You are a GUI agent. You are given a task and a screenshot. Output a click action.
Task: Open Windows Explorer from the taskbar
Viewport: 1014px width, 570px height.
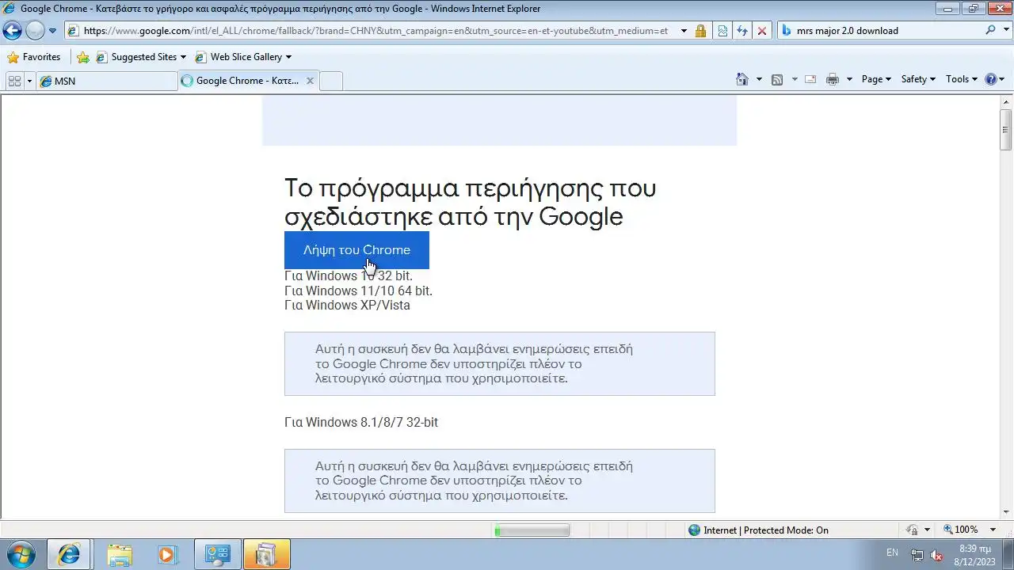pyautogui.click(x=120, y=554)
